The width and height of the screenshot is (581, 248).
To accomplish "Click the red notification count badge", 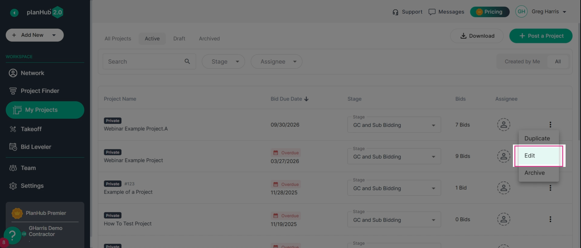I will click(x=4, y=242).
